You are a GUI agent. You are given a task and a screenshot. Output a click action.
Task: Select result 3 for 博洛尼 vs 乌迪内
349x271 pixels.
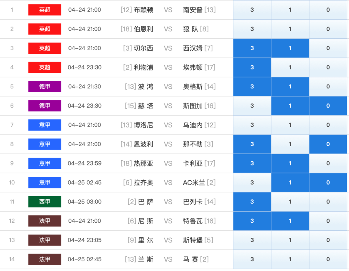pyautogui.click(x=252, y=125)
